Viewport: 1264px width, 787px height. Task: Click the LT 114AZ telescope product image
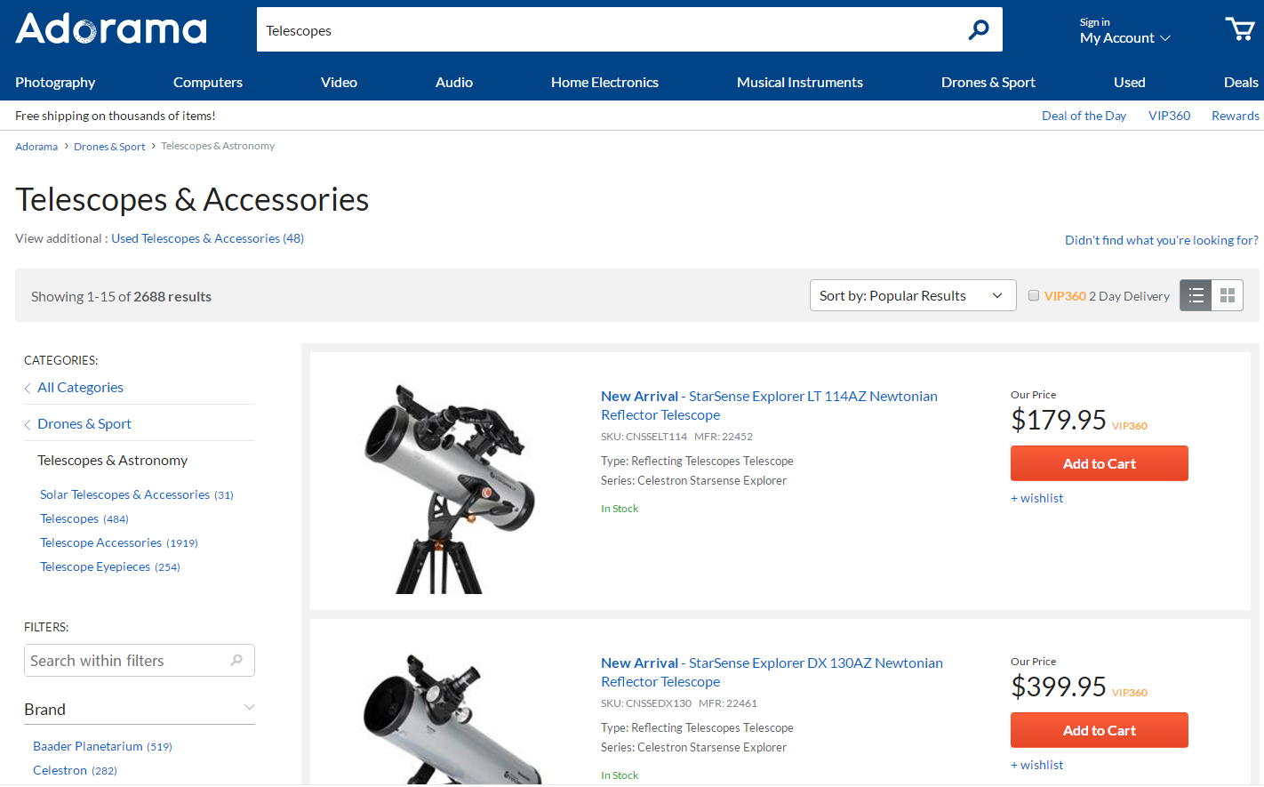click(x=448, y=487)
